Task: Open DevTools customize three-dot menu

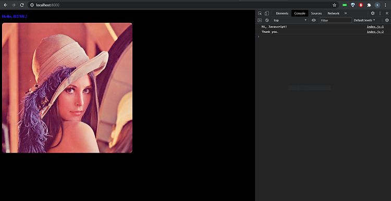Action: point(380,13)
